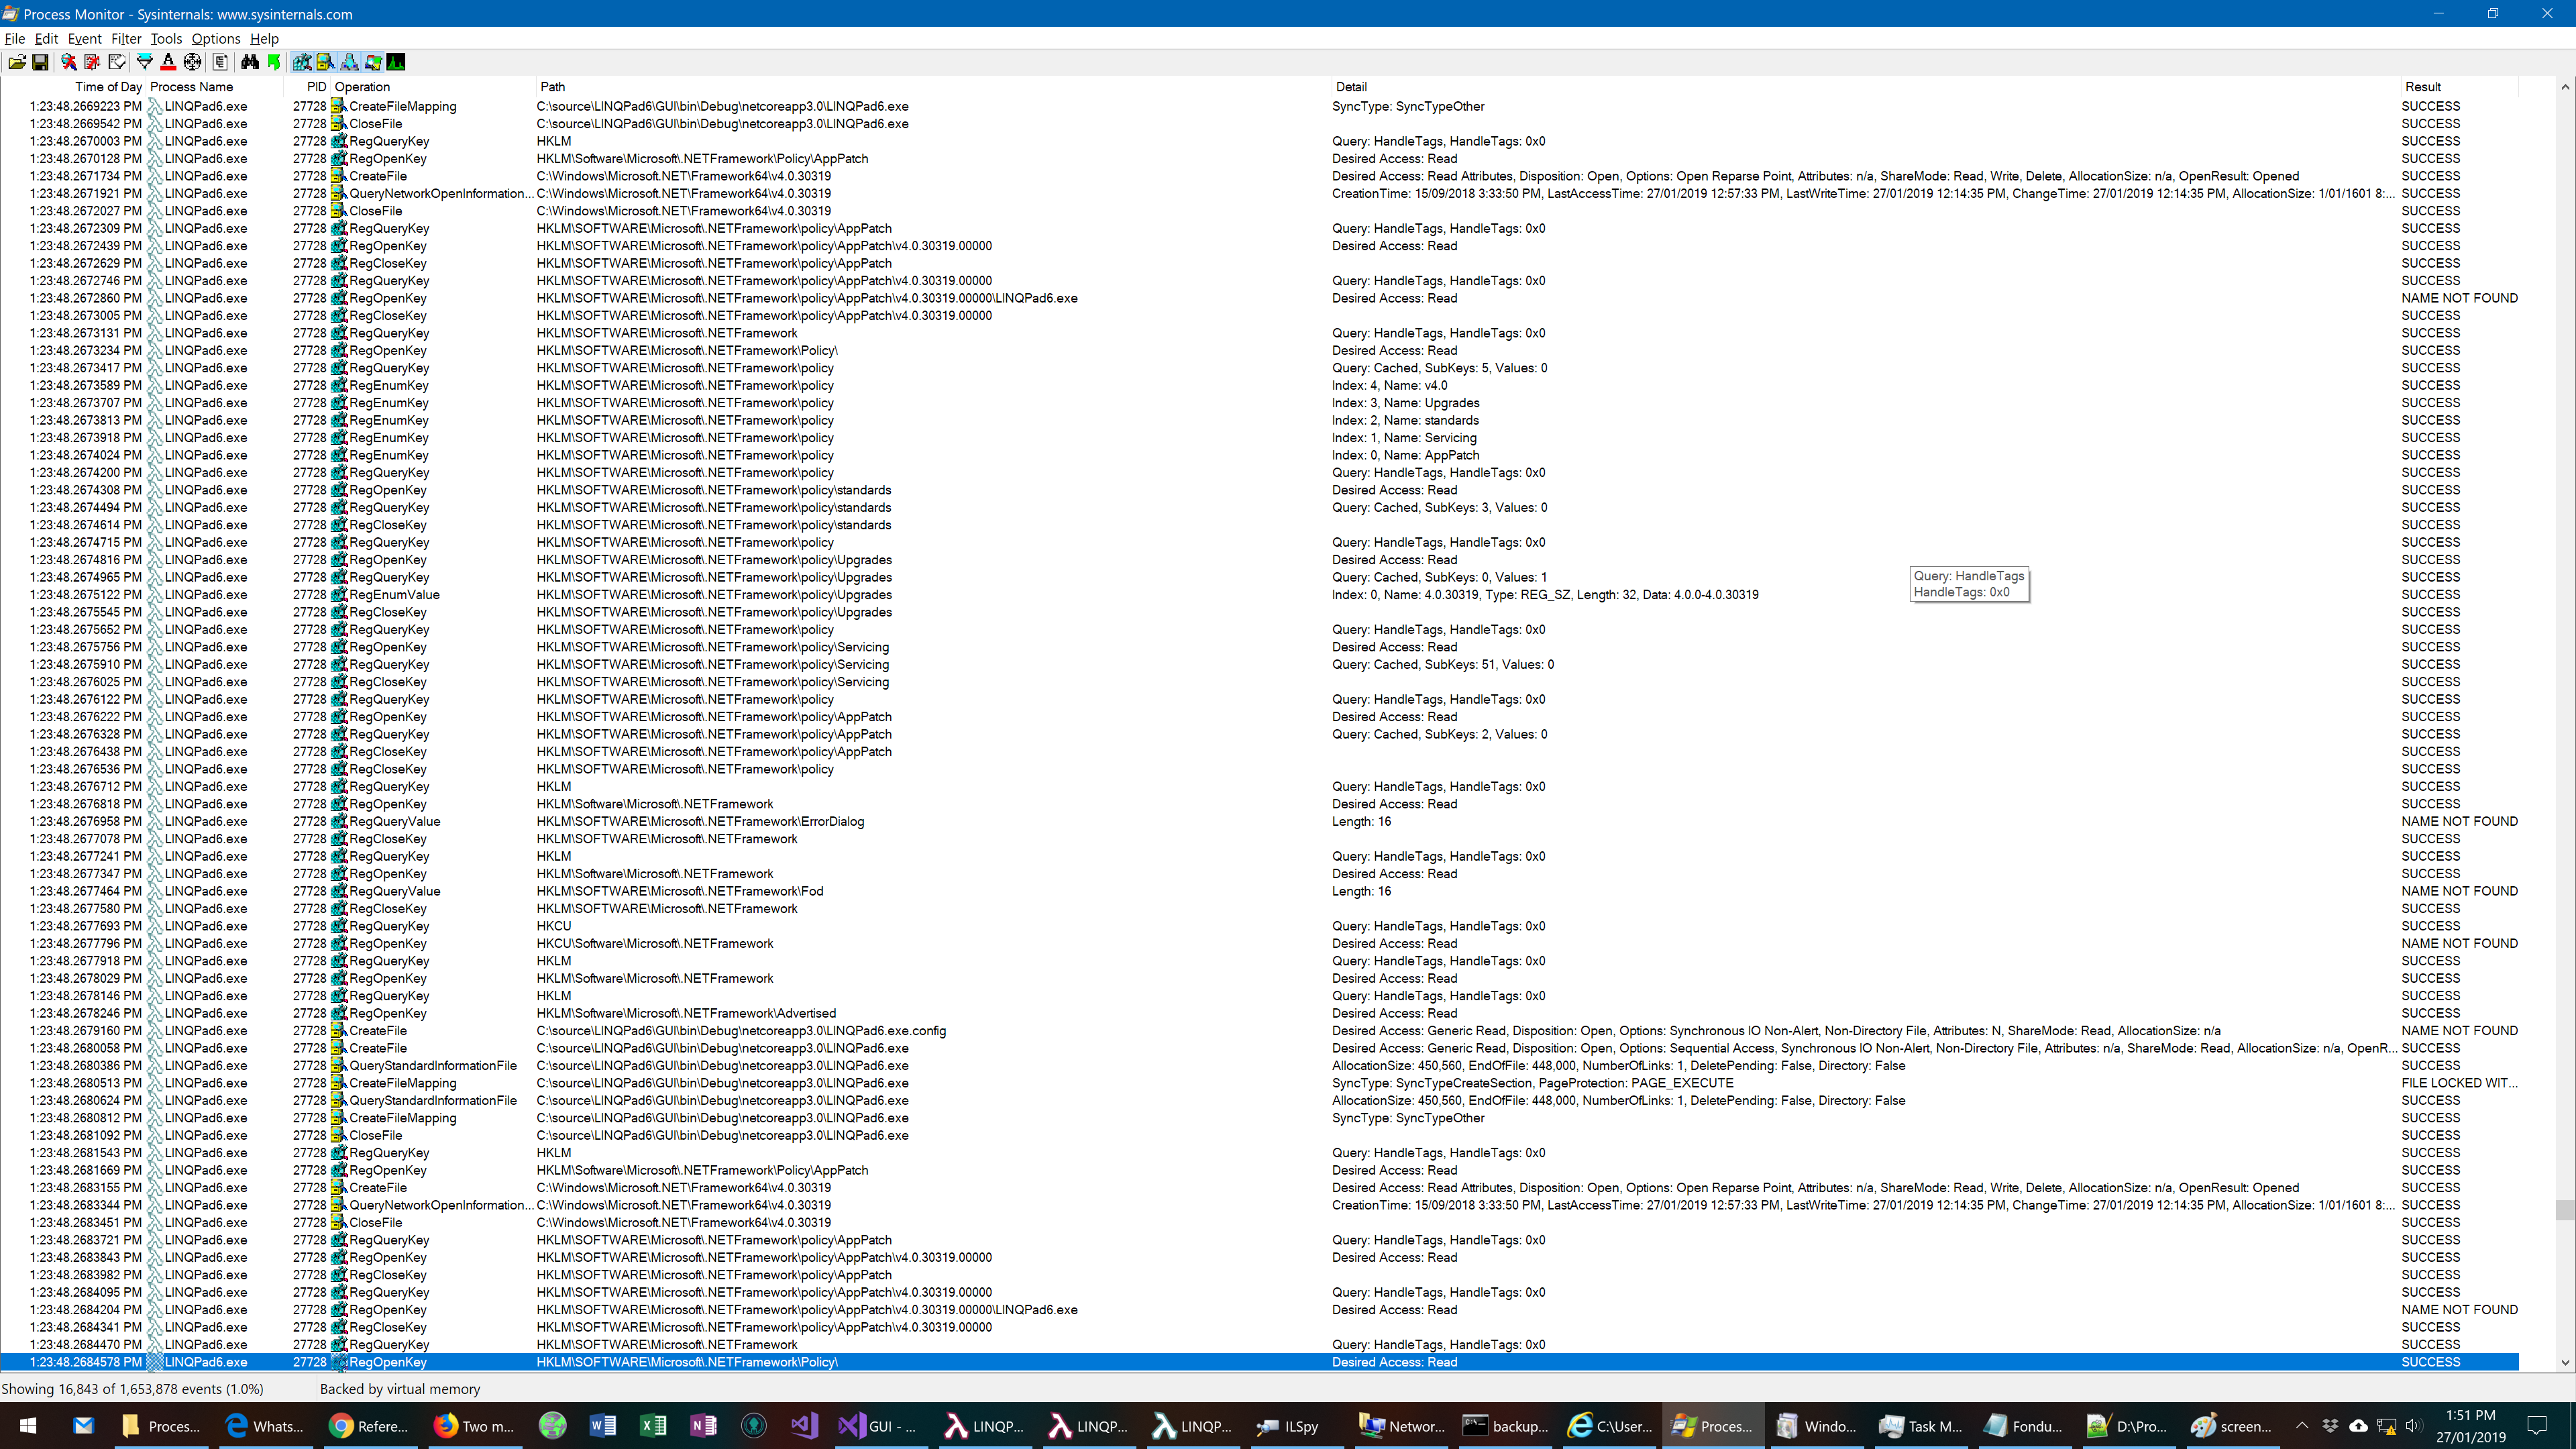Click the vertical scrollbar down arrow
This screenshot has height=1449, width=2576.
pyautogui.click(x=2566, y=1363)
